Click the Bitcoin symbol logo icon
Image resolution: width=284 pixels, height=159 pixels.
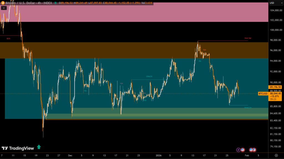pyautogui.click(x=2, y=3)
